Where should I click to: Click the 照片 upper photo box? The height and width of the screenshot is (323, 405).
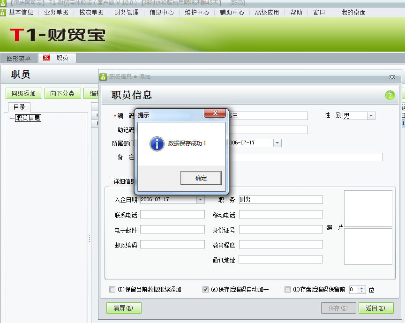tap(368, 209)
